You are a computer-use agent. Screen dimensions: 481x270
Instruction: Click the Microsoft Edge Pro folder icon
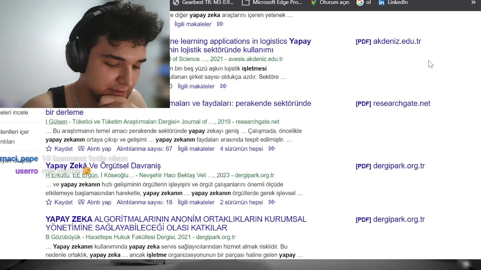tap(245, 2)
